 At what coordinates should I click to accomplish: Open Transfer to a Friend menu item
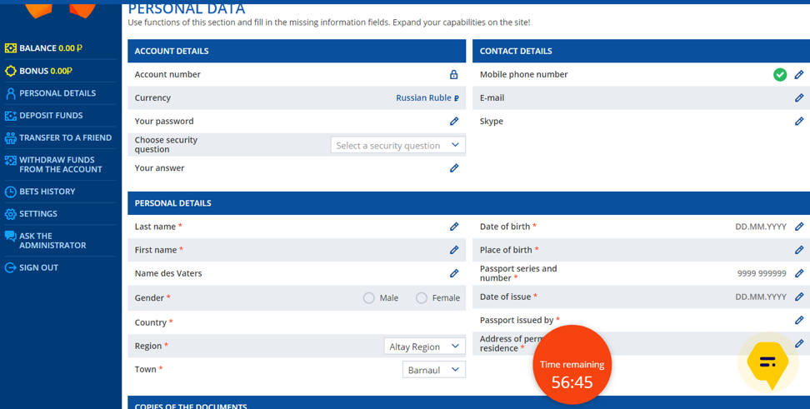[x=65, y=137]
